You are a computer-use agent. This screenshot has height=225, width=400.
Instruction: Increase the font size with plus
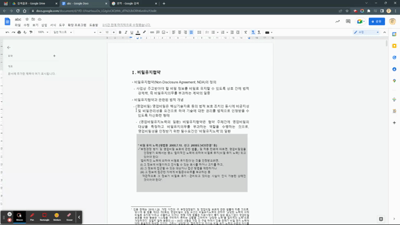pos(114,32)
